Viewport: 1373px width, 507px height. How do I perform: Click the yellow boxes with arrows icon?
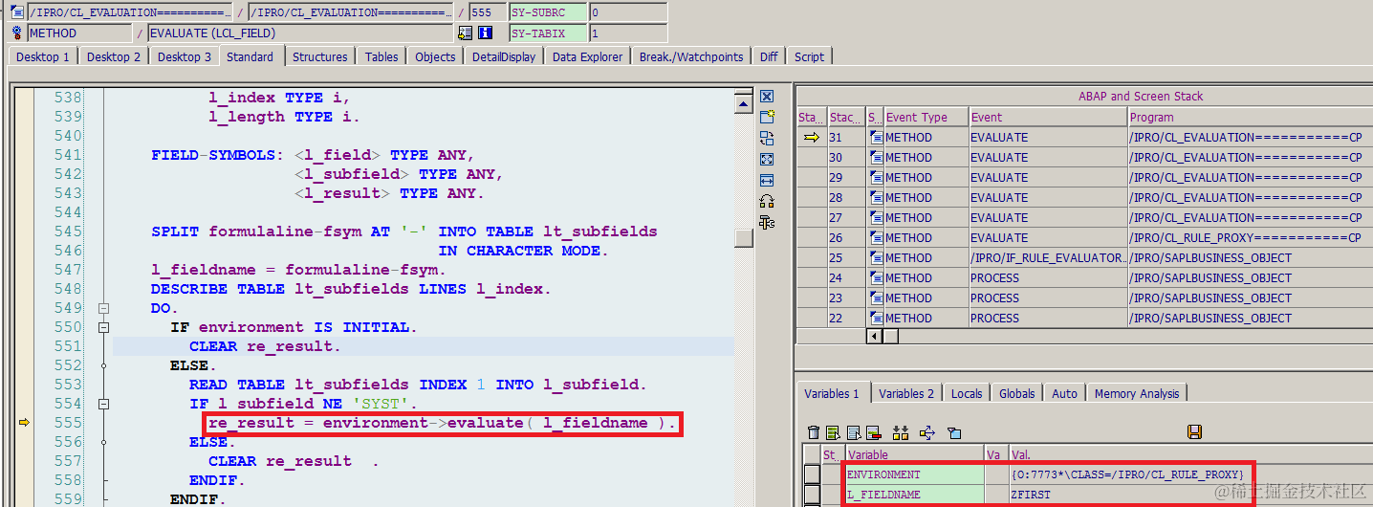pyautogui.click(x=900, y=432)
